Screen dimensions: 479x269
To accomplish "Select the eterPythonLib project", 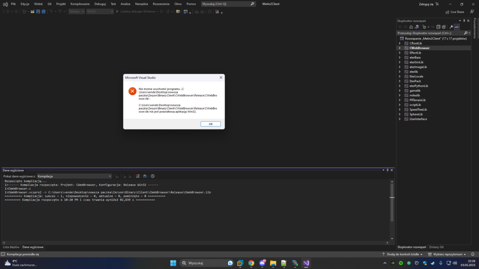I will pos(419,86).
